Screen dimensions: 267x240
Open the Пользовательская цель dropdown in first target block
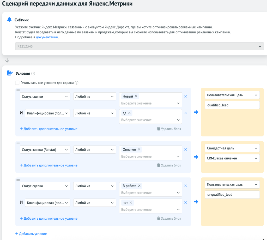[x=232, y=95]
